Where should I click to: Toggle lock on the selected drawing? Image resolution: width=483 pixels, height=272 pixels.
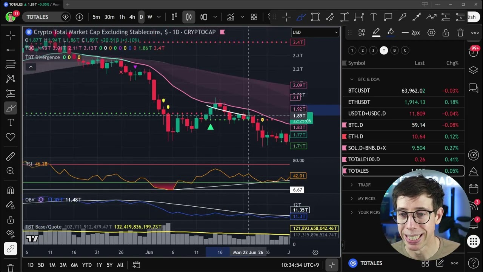(446, 33)
